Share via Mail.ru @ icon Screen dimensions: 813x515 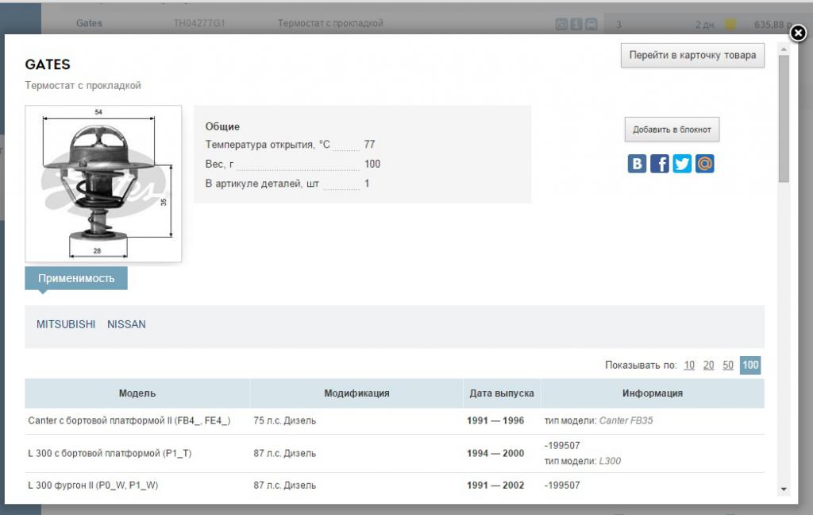pos(705,164)
